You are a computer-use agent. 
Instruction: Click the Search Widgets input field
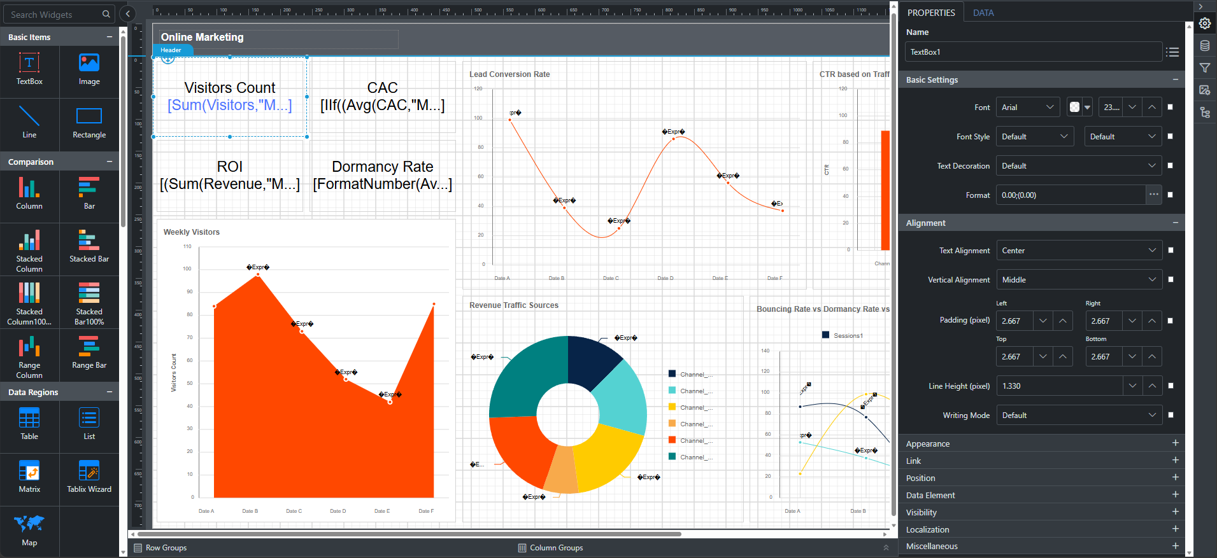(x=60, y=14)
